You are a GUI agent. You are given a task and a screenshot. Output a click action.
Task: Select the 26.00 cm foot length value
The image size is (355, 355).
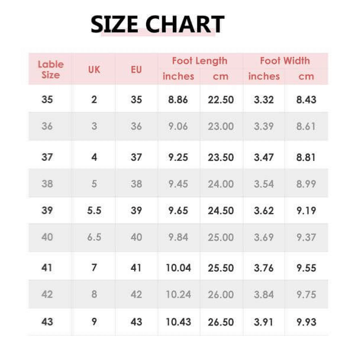(x=221, y=295)
